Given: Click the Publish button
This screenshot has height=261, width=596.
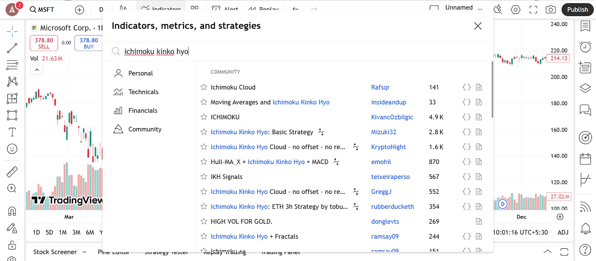Looking at the screenshot, I should click(x=578, y=10).
